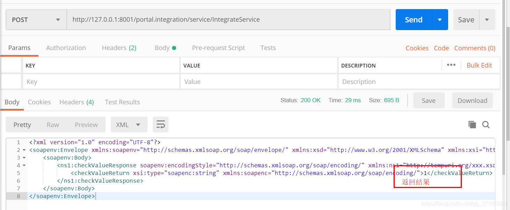Copy the response body to clipboard
Image resolution: width=510 pixels, height=210 pixels.
coord(472,124)
